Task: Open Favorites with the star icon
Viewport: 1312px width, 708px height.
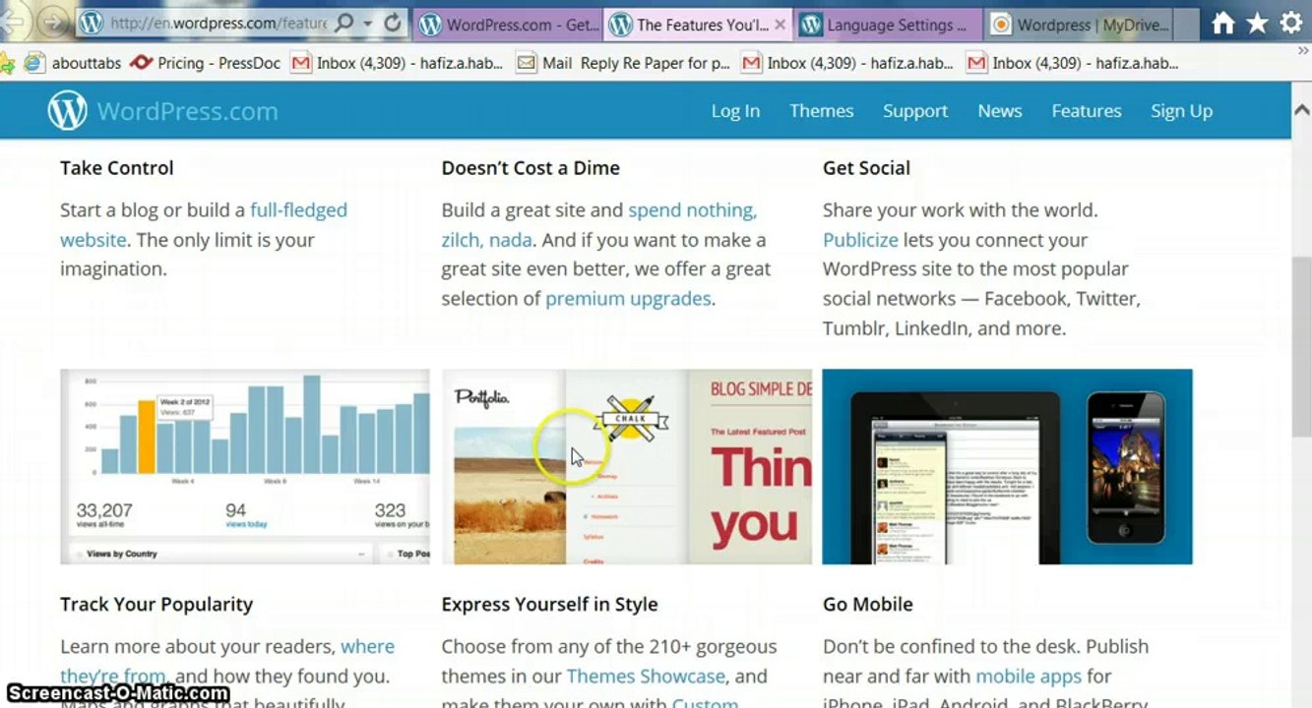Action: [x=1257, y=24]
